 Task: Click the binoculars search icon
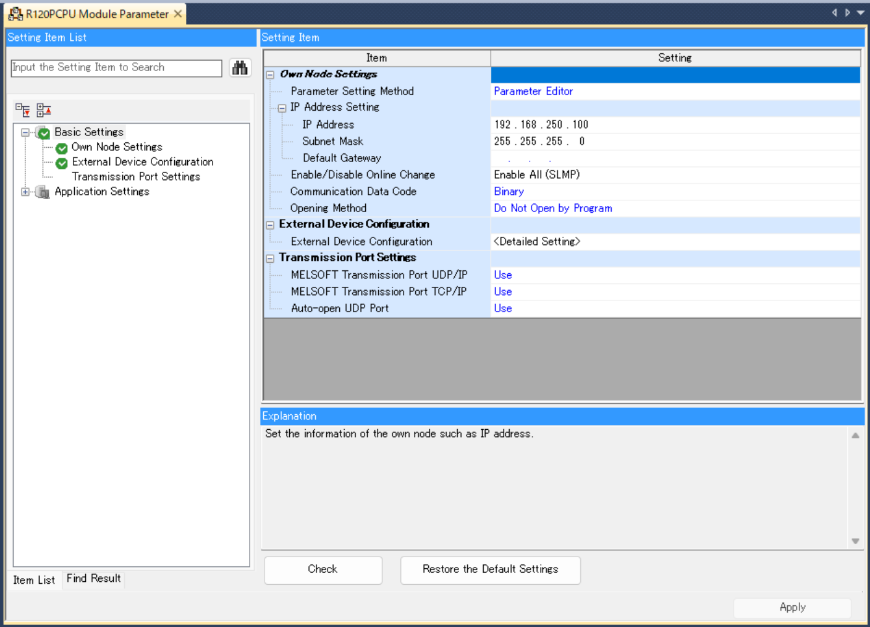[240, 67]
